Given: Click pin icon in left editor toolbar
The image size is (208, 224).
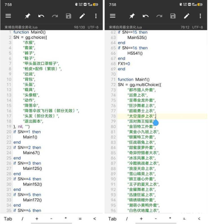Looking at the screenshot, I should [28, 16].
